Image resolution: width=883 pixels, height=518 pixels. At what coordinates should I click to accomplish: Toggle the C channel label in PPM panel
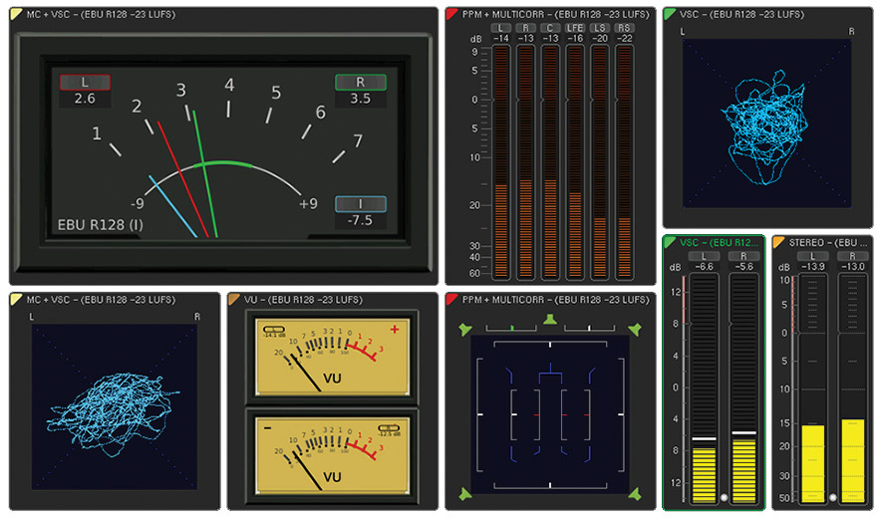(x=550, y=28)
